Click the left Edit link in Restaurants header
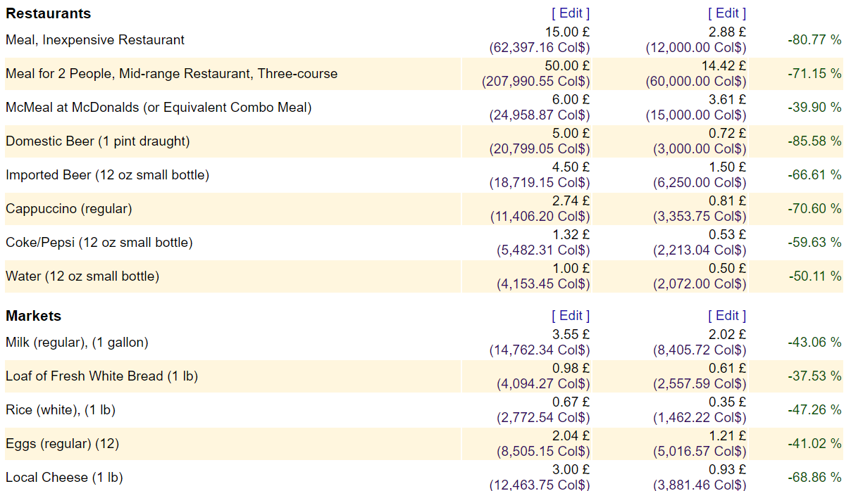Viewport: 851px width, 491px height. (x=571, y=13)
